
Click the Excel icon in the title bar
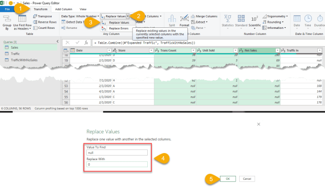pyautogui.click(x=2, y=3)
